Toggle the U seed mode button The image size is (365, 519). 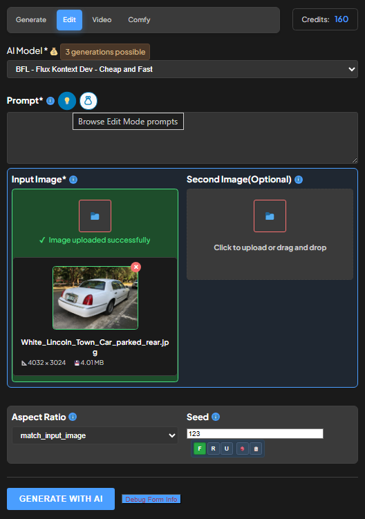coord(227,449)
